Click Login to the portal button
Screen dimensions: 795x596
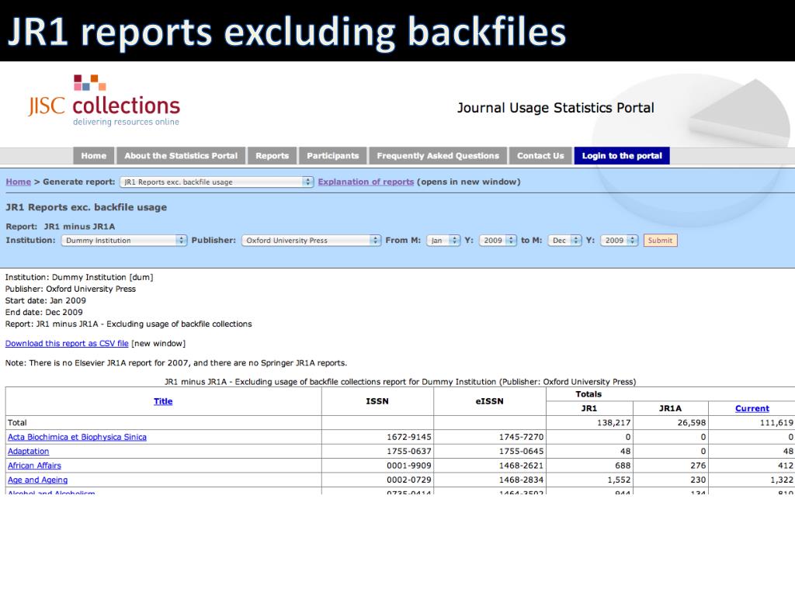click(x=622, y=155)
